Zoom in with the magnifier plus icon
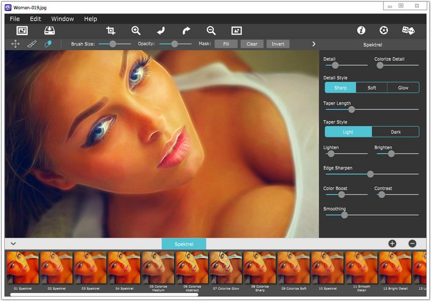The width and height of the screenshot is (431, 301). pyautogui.click(x=136, y=31)
